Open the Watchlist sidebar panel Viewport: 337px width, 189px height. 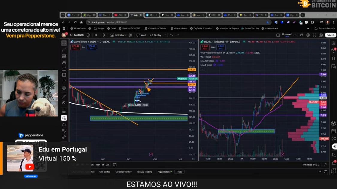(x=333, y=43)
